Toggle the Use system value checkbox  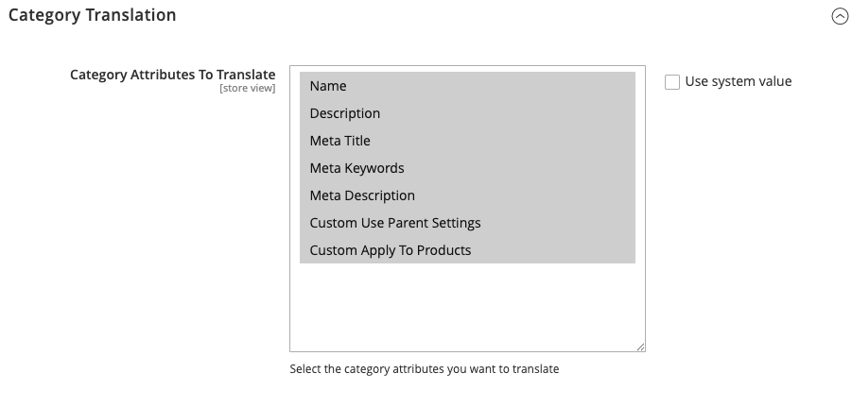pyautogui.click(x=672, y=82)
